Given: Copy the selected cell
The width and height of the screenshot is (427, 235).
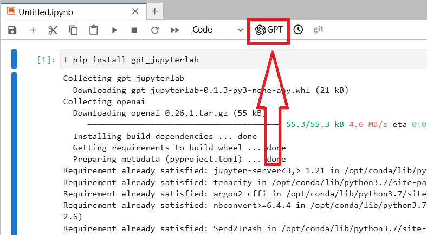Looking at the screenshot, I should coord(73,30).
